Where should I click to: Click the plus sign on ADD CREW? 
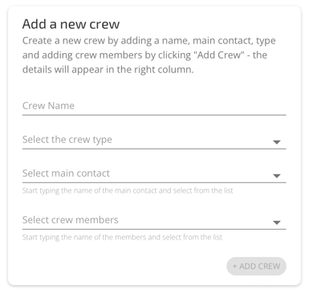click(234, 267)
